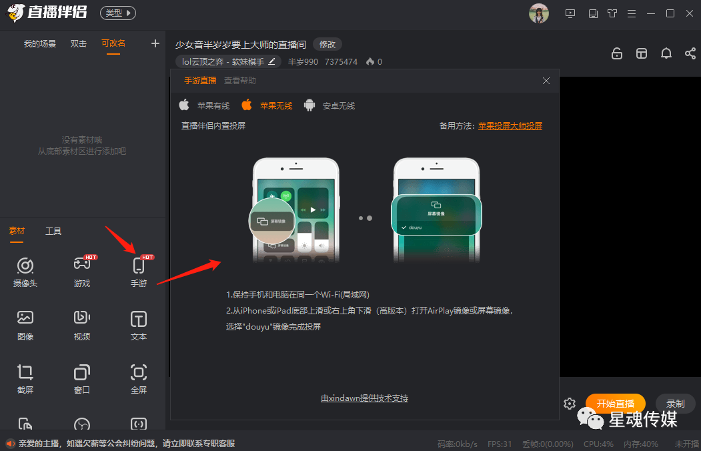Select the 可改名 scene tab
This screenshot has height=451, width=701.
point(113,43)
